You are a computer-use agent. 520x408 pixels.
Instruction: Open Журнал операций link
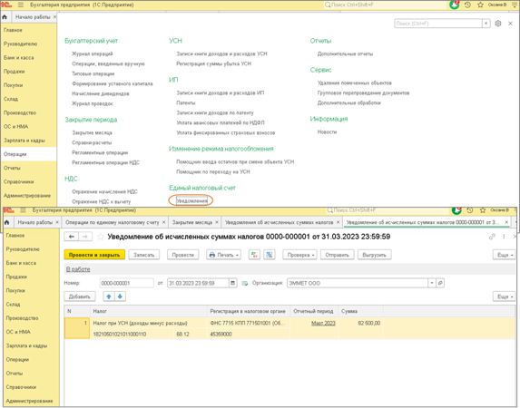93,53
